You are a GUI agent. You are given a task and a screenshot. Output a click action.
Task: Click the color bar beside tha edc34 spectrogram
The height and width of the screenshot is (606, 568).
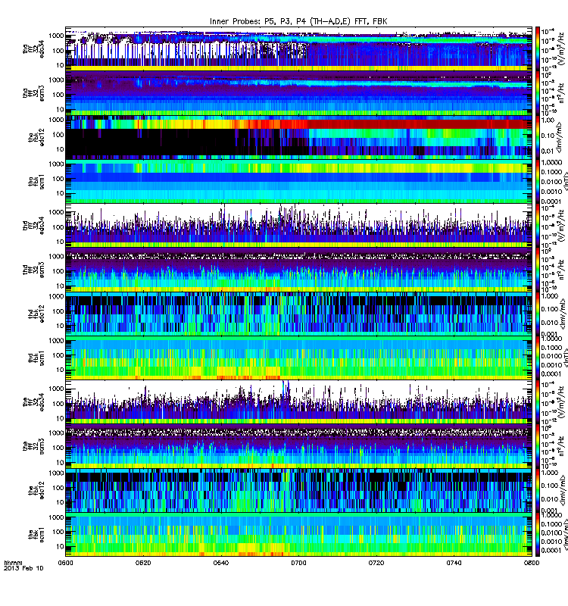[537, 48]
